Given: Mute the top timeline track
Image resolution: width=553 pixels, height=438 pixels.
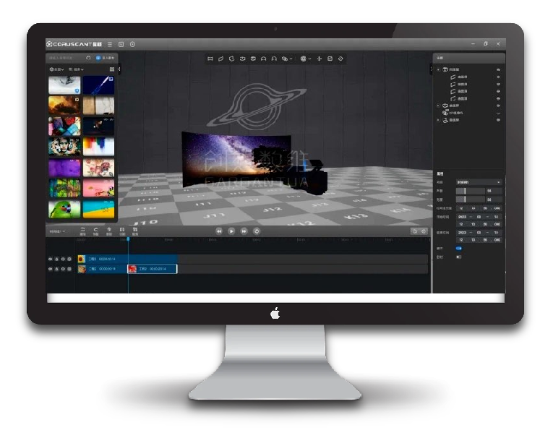Looking at the screenshot, I should pyautogui.click(x=51, y=259).
